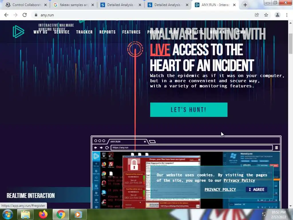The height and width of the screenshot is (220, 293).
Task: Click the site lock icon
Action: click(x=36, y=15)
